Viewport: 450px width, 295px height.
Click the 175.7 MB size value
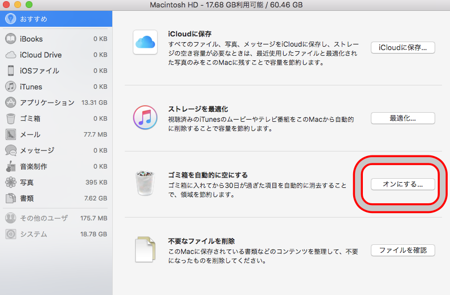pos(94,218)
